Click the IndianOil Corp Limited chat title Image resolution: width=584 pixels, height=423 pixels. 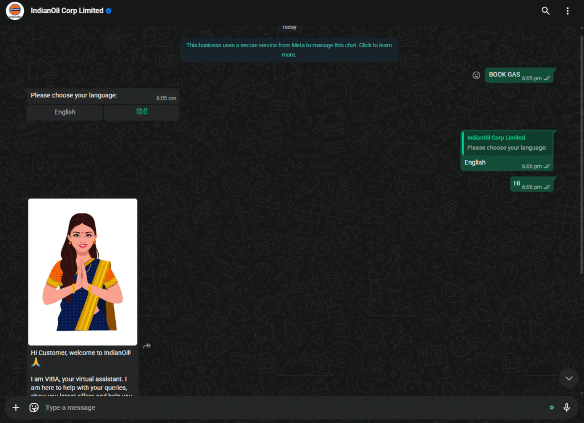(x=67, y=11)
